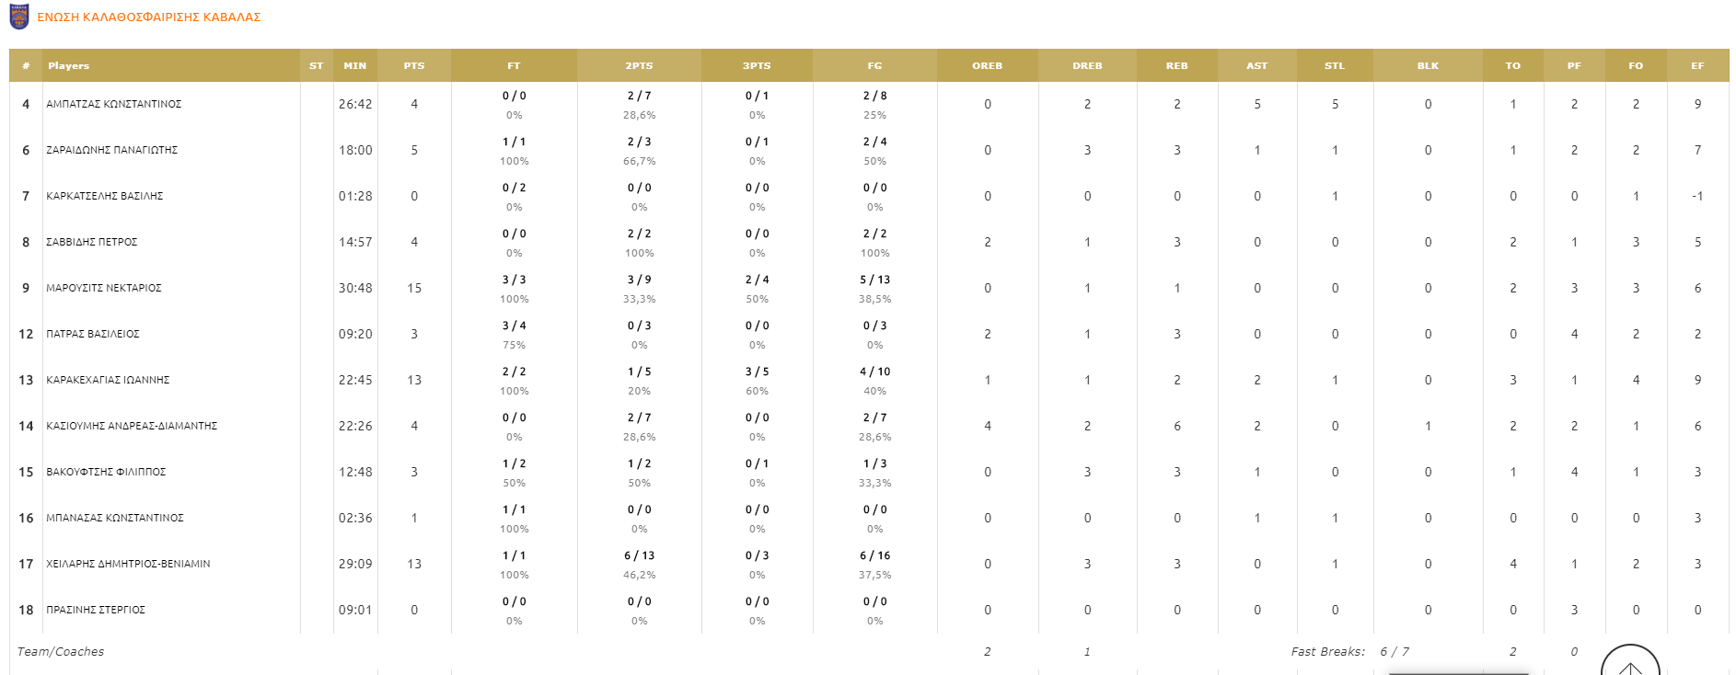Select player ΜΑΡΟΥΣΙΤΣ ΝΕΚΤΑΡΙΟΣ
The width and height of the screenshot is (1736, 675).
tap(104, 289)
